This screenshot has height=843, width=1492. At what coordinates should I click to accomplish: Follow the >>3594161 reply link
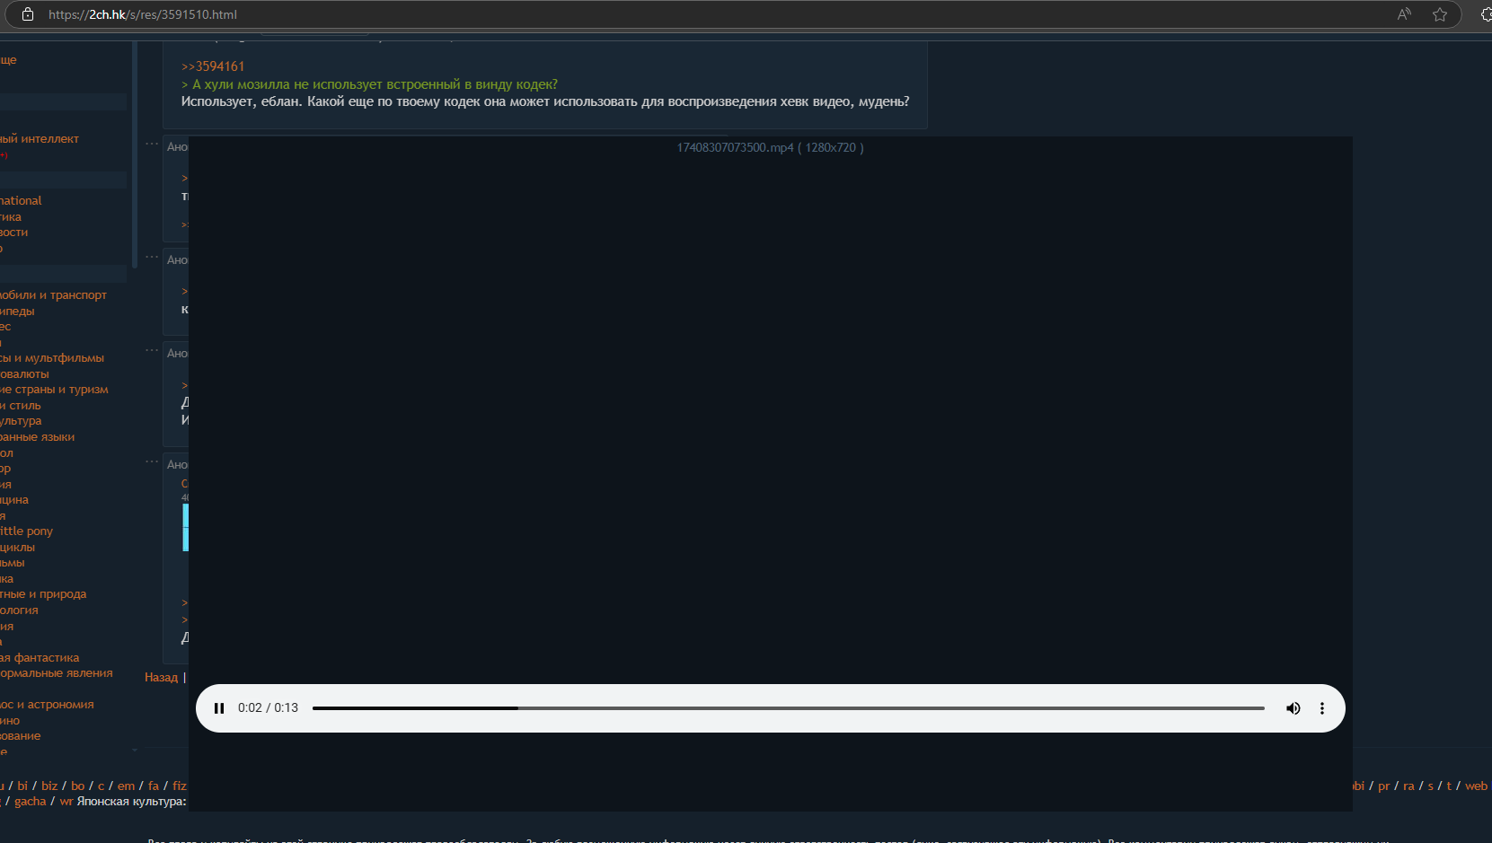[213, 66]
